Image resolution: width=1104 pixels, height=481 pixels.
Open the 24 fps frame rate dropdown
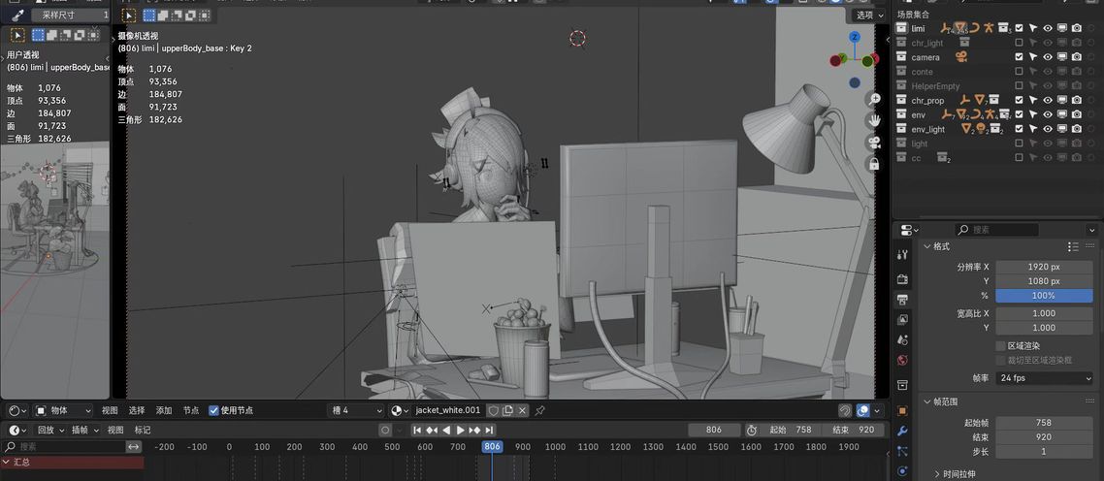tap(1043, 377)
